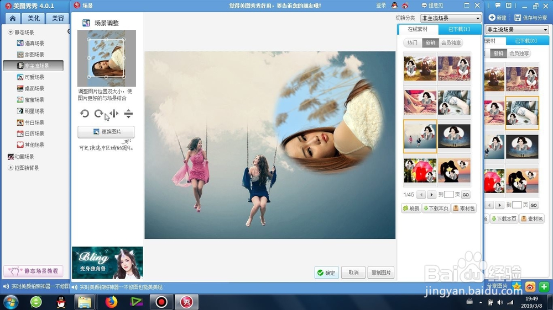Viewport: 553px width, 310px height.
Task: Flip image vertically icon
Action: [x=128, y=113]
